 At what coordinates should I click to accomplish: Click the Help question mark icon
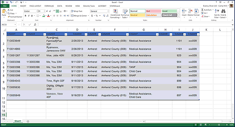(216, 2)
